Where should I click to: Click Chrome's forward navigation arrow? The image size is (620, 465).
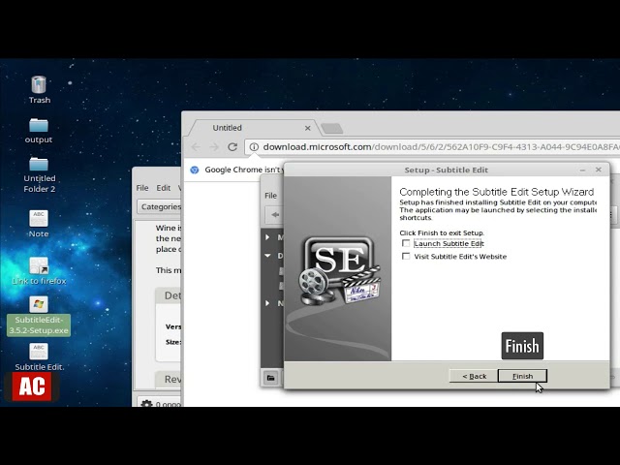[x=214, y=147]
